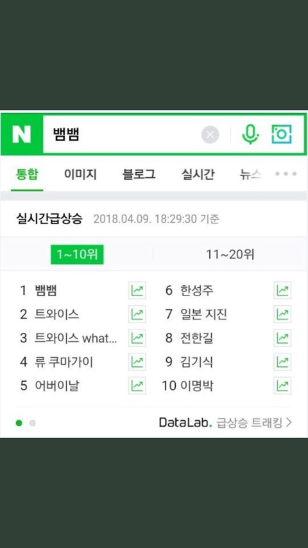Open the 트와이스 what... search keyword
Image resolution: width=308 pixels, height=548 pixels.
click(x=76, y=338)
